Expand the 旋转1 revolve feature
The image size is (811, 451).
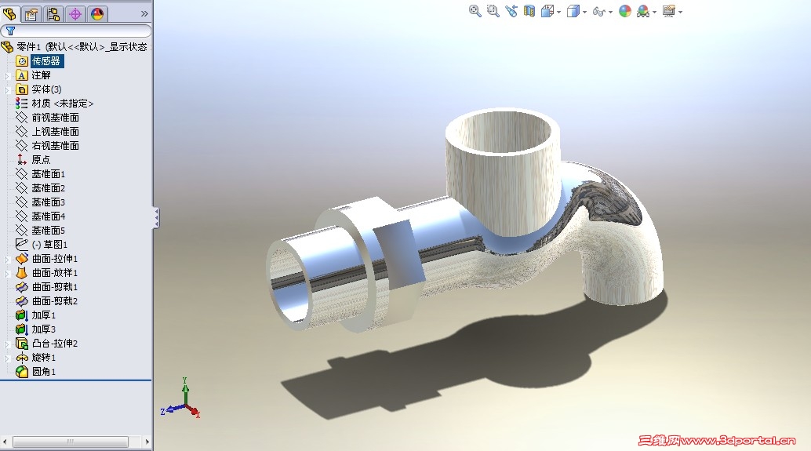tap(7, 358)
